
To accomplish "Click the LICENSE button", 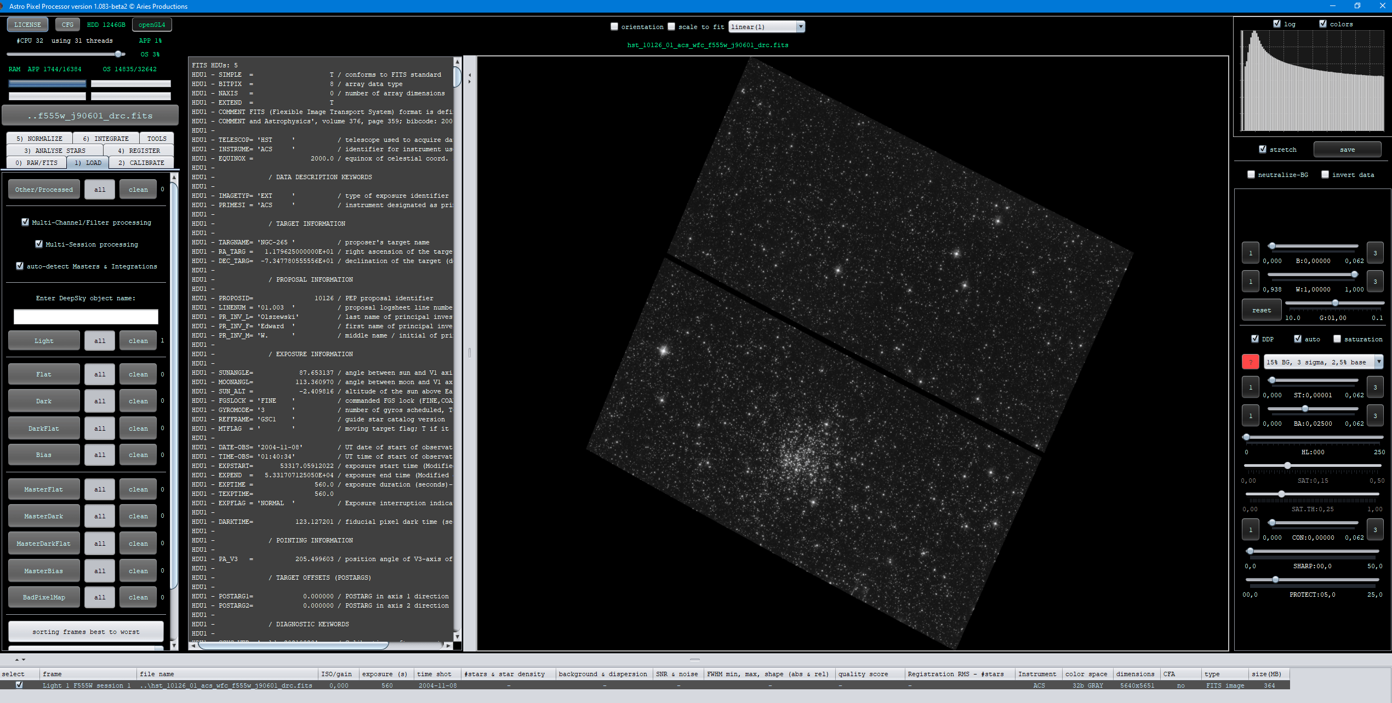I will (x=27, y=24).
